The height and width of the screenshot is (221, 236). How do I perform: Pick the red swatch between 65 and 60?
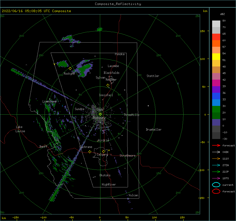[x=216, y=37]
